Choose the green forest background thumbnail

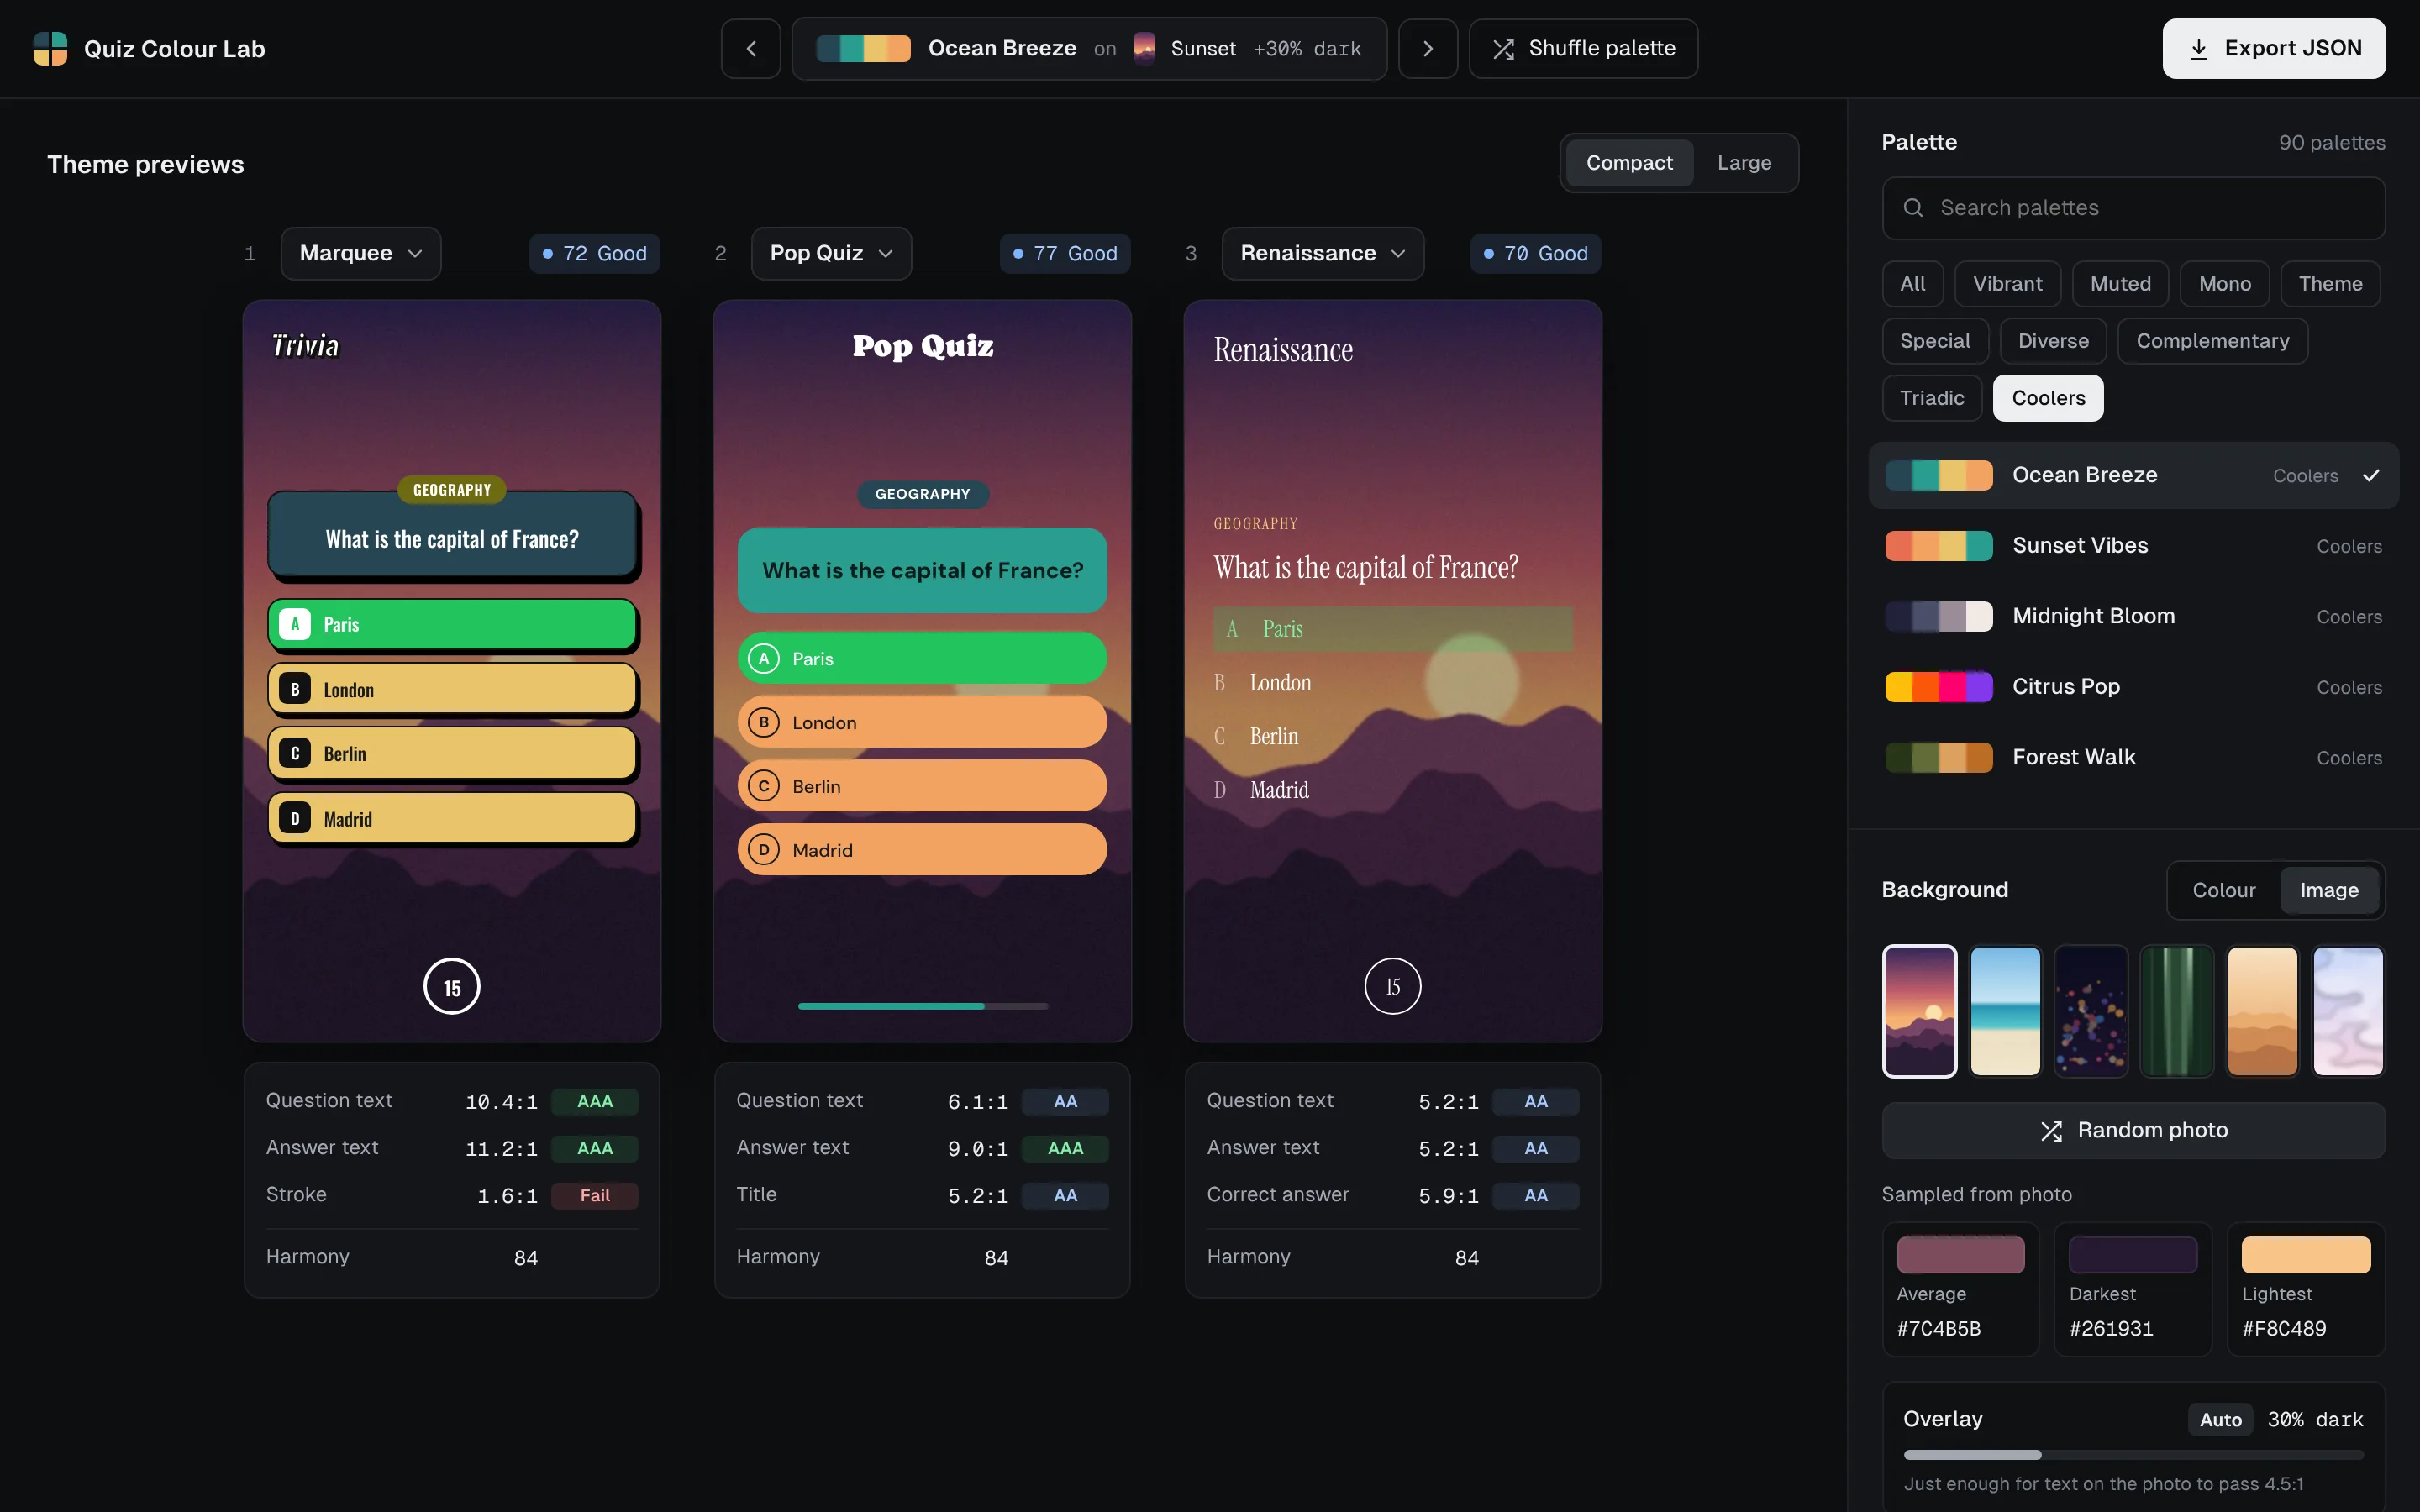click(2176, 1011)
